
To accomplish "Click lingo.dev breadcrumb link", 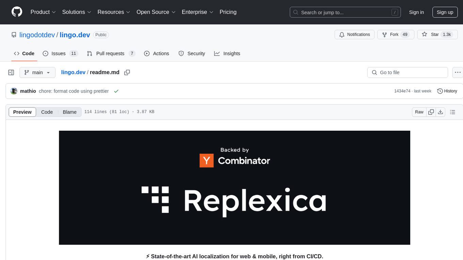I will pos(73,72).
